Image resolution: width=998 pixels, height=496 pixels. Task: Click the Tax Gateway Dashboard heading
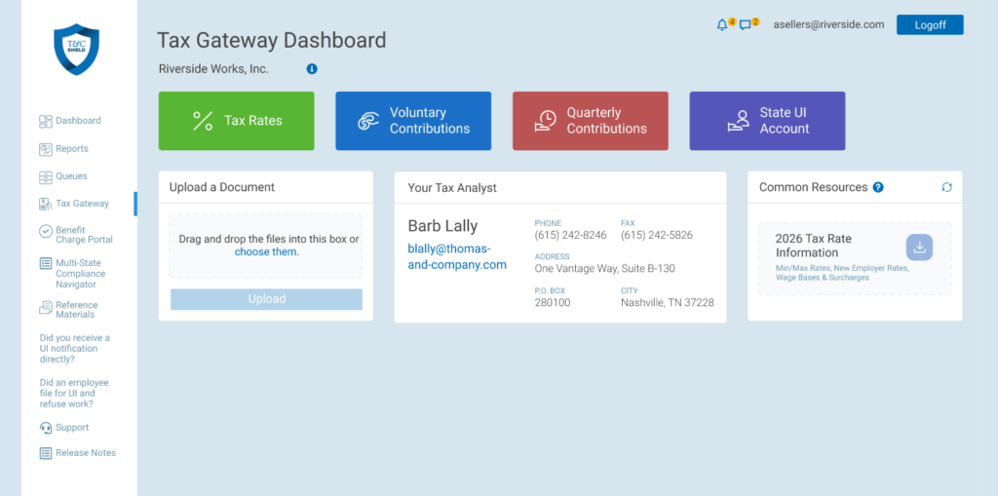(x=272, y=40)
